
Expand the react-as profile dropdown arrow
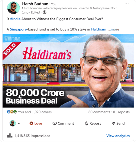pos(19,123)
